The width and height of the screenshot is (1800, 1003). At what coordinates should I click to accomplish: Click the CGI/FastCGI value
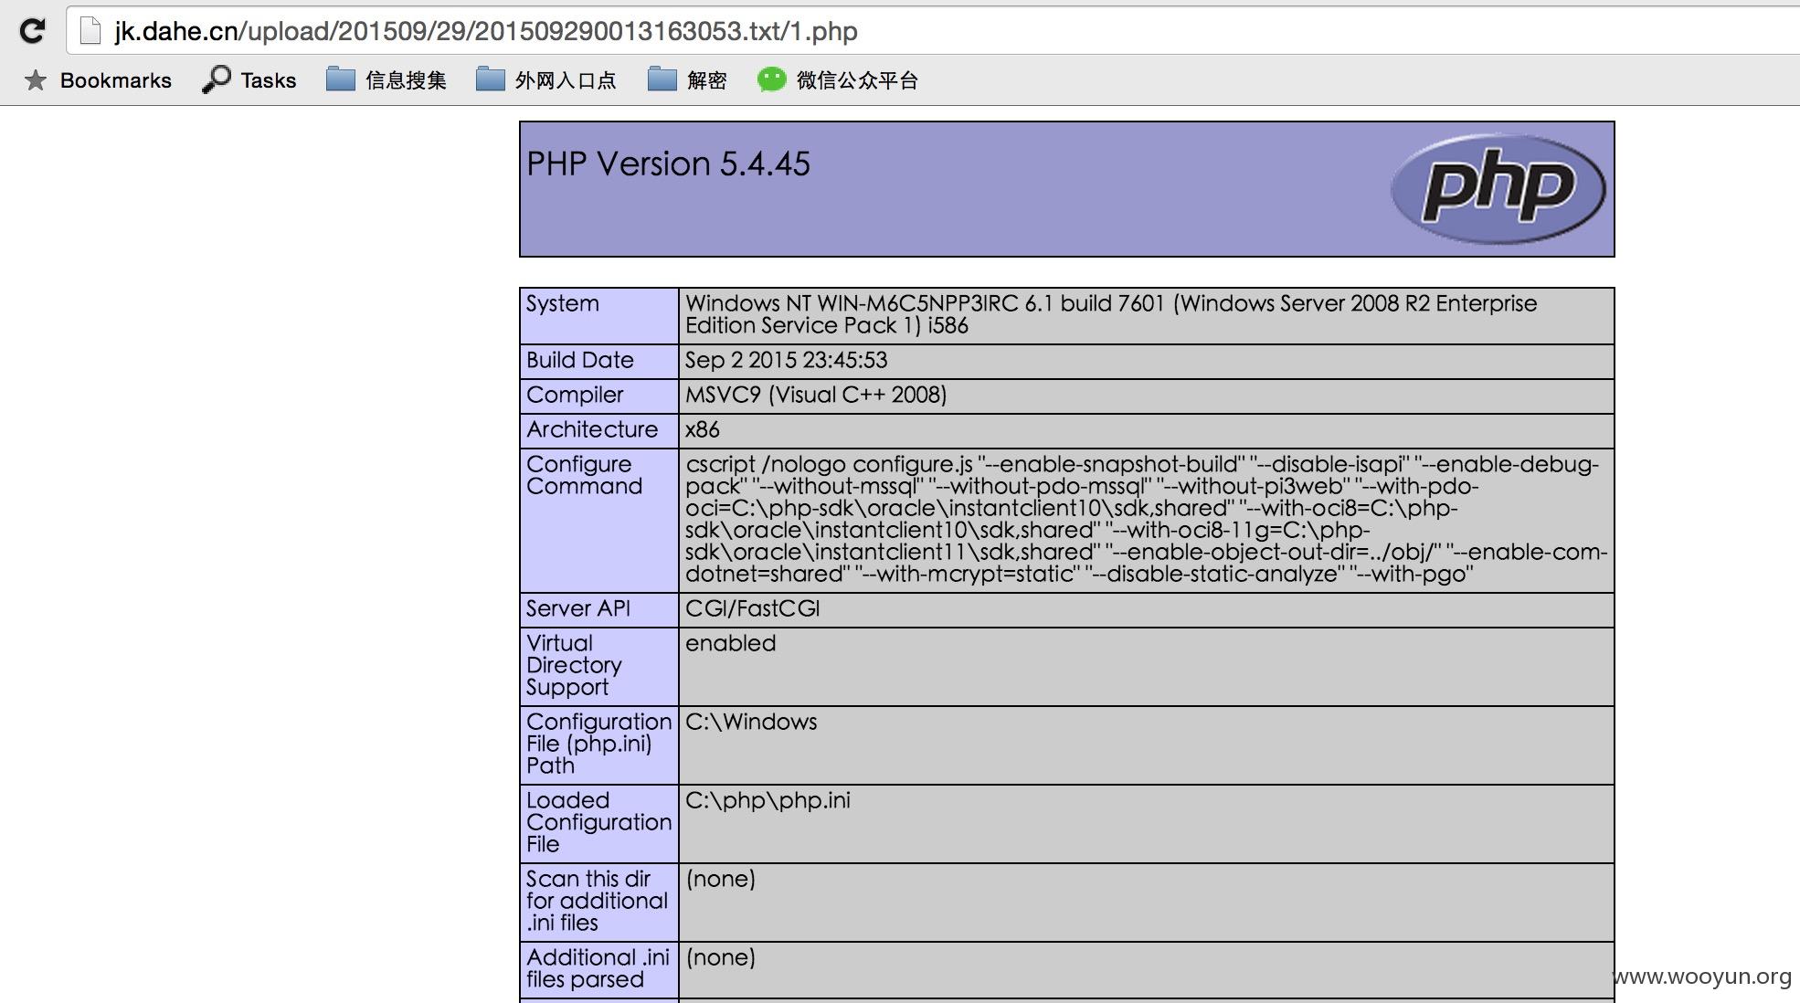(753, 609)
